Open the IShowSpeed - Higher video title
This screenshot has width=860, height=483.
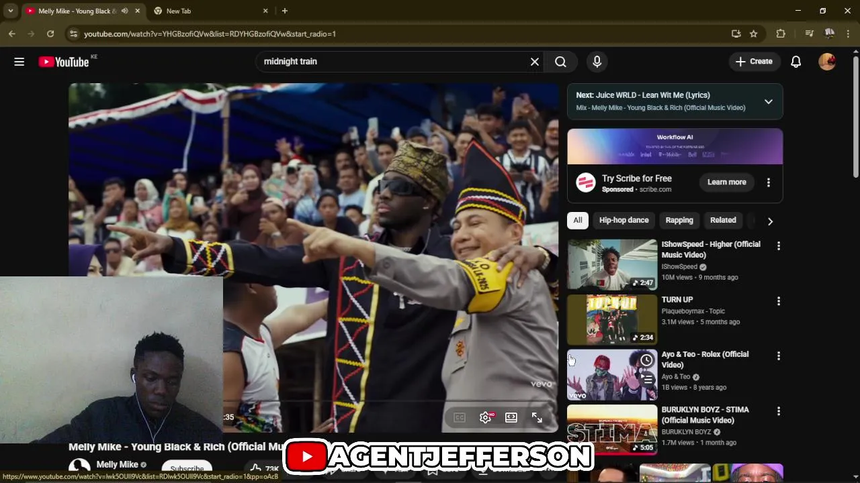click(711, 250)
